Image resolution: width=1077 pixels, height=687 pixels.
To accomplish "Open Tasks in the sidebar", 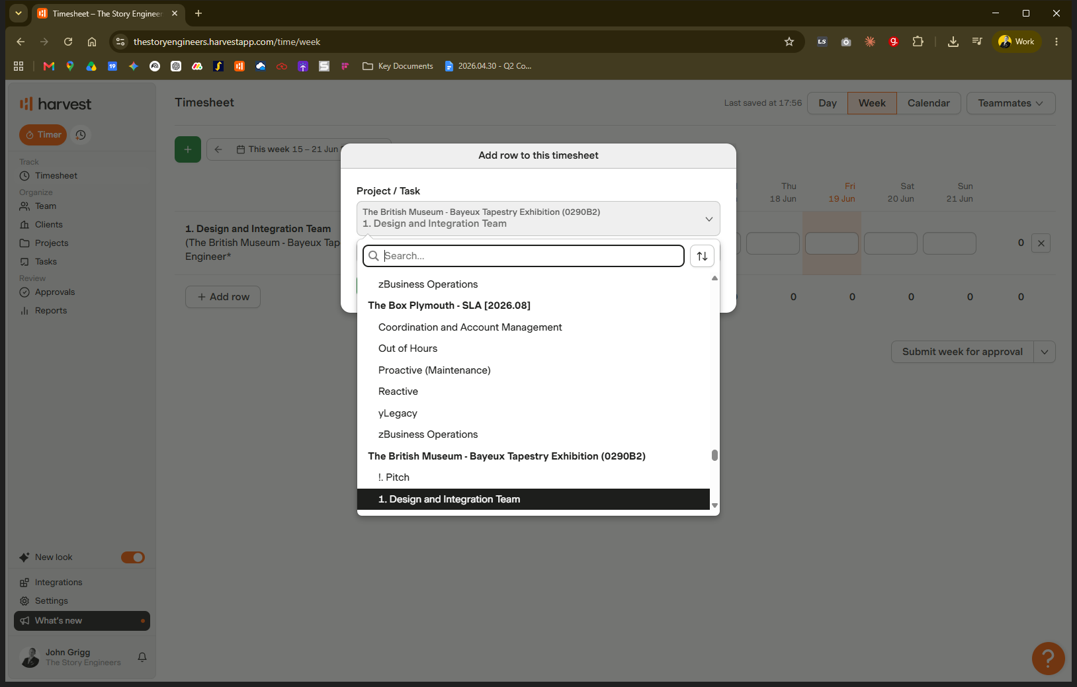I will click(x=46, y=262).
